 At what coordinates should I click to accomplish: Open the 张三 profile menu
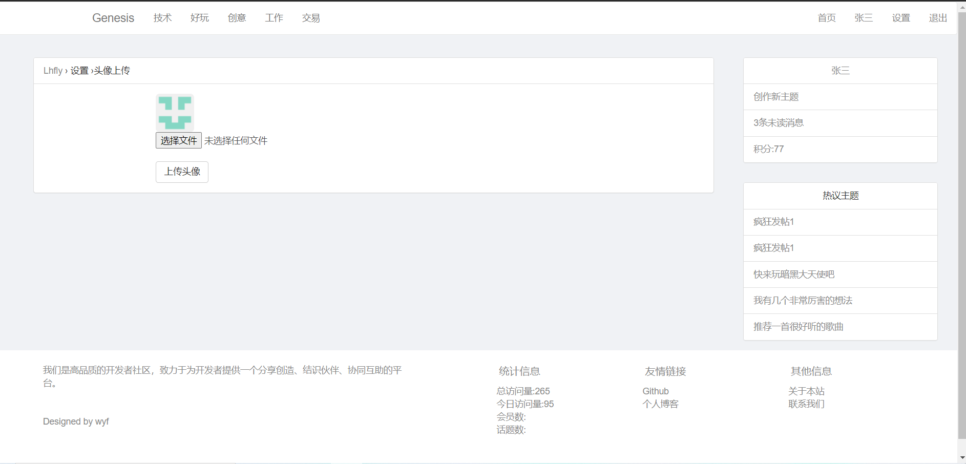(864, 18)
